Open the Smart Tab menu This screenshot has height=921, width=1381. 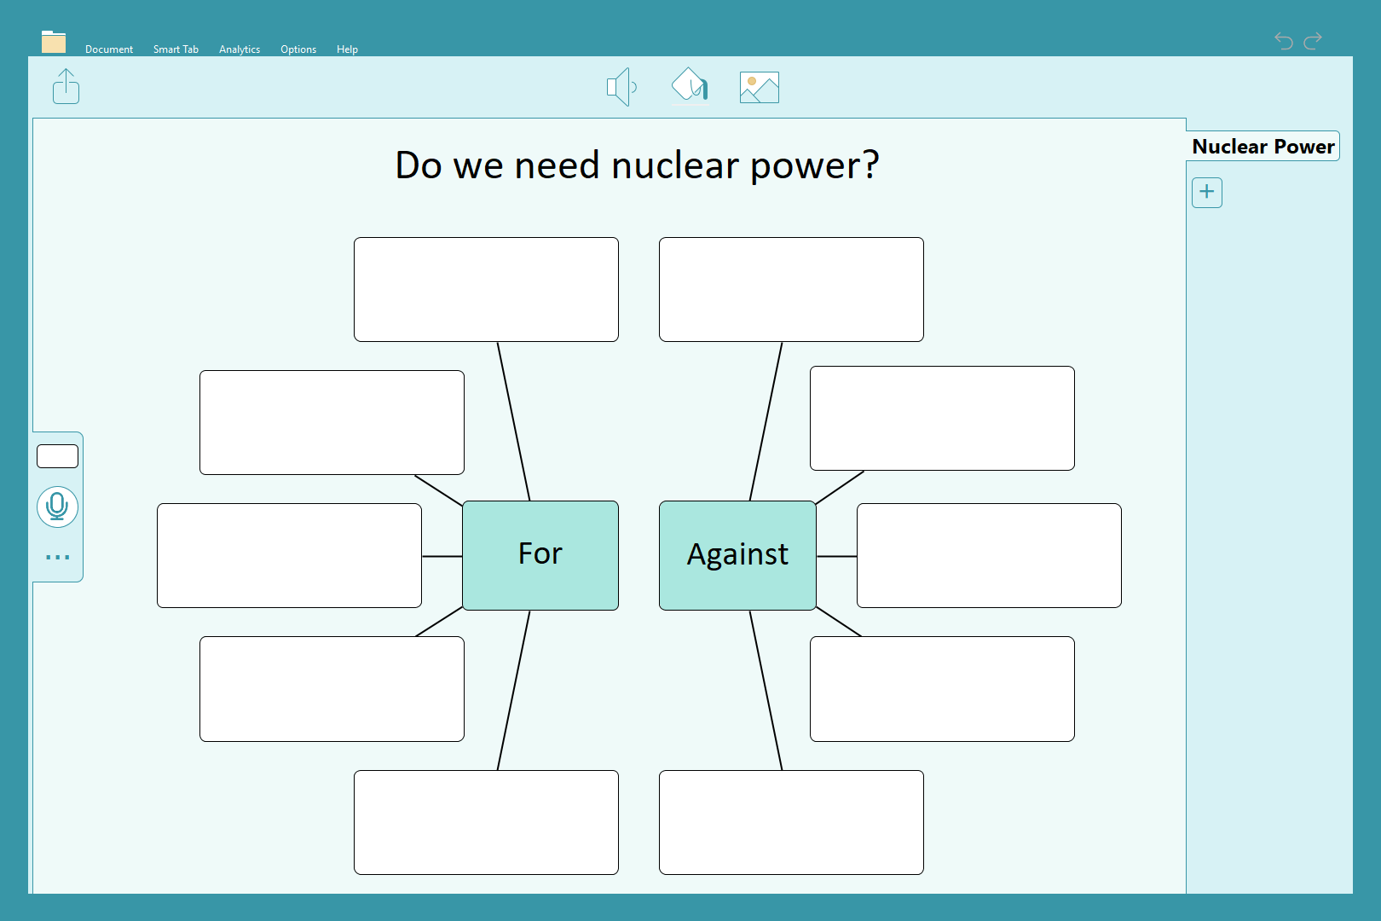(176, 49)
